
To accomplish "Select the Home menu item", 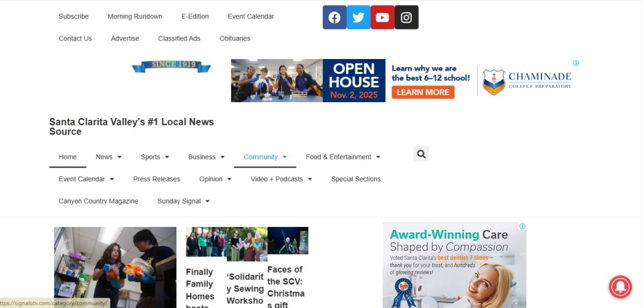I will (x=68, y=157).
